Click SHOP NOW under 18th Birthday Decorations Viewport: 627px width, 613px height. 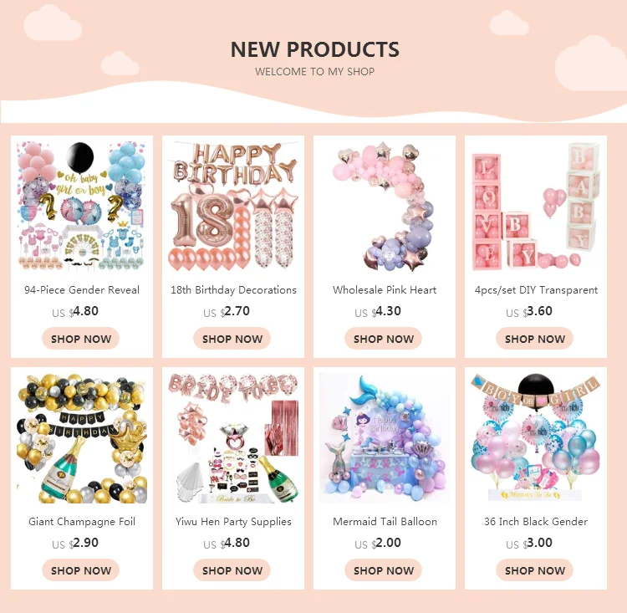pyautogui.click(x=232, y=339)
